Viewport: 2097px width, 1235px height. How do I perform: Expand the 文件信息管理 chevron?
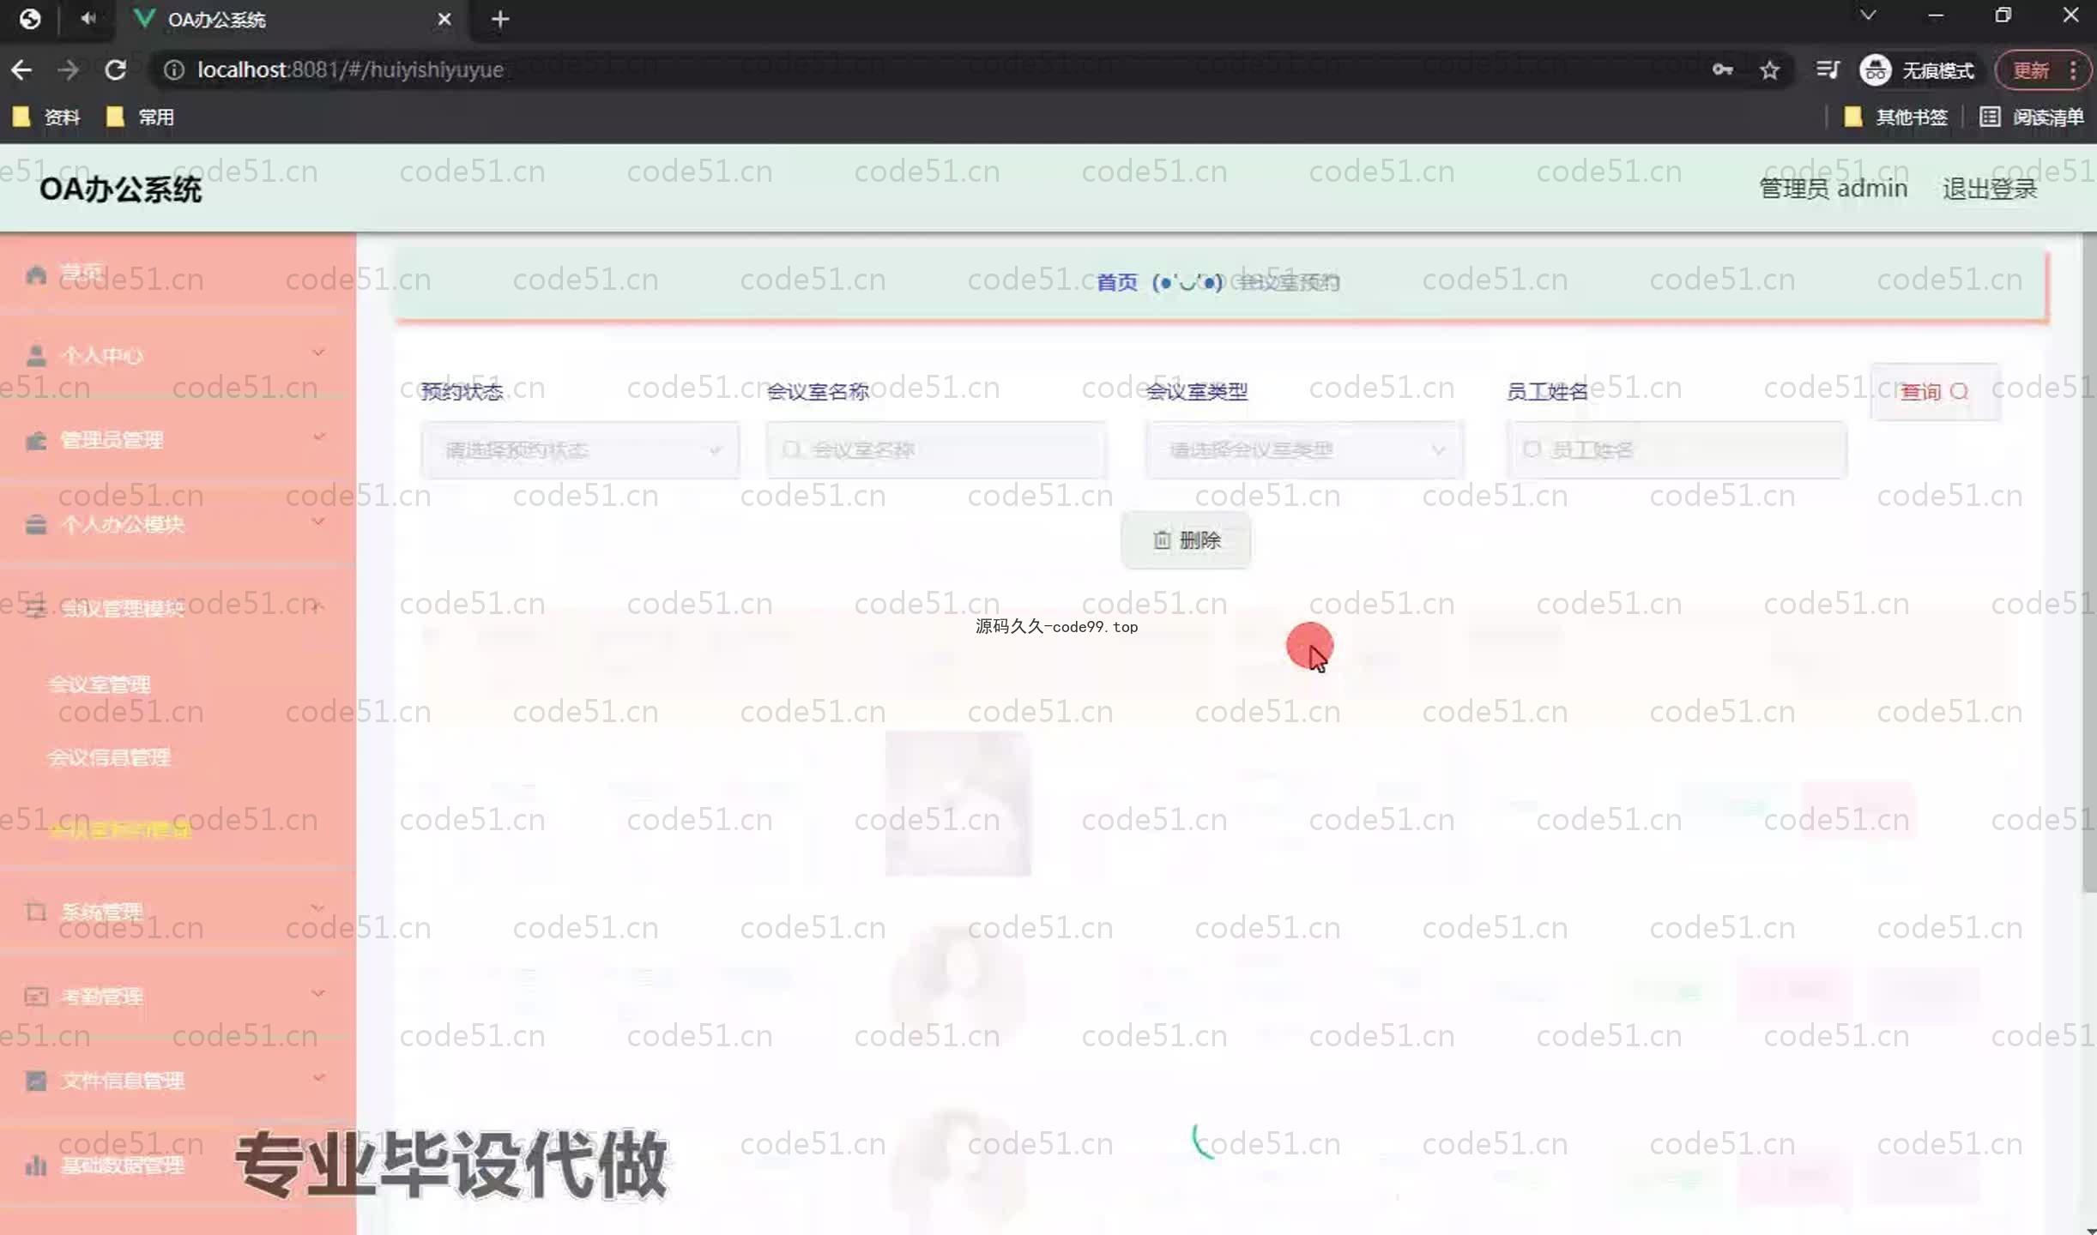click(x=318, y=1077)
